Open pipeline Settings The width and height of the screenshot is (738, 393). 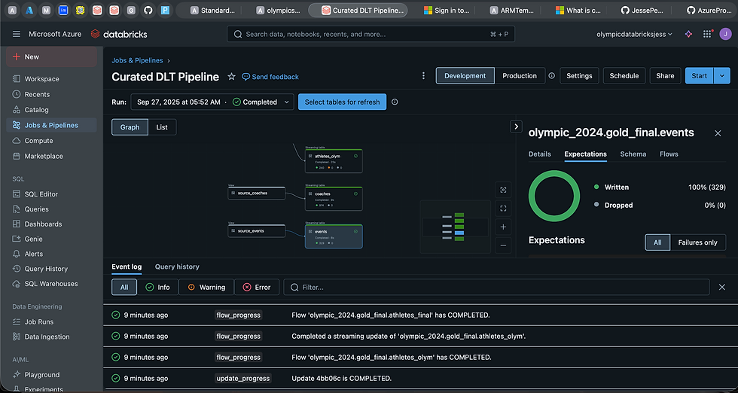(579, 76)
